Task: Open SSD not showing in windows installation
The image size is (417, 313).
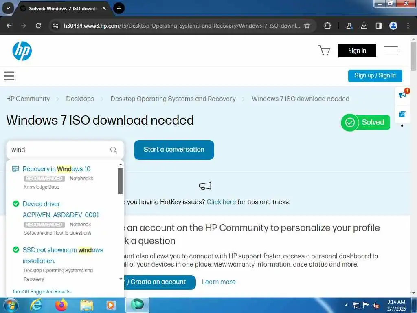Action: click(63, 256)
